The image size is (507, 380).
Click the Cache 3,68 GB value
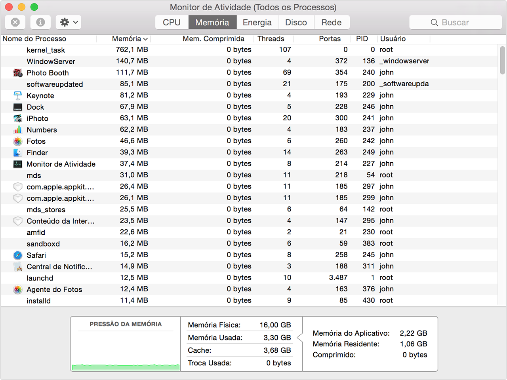277,350
